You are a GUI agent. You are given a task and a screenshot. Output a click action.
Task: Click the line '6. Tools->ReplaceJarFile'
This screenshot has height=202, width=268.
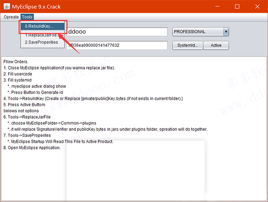tap(27, 117)
